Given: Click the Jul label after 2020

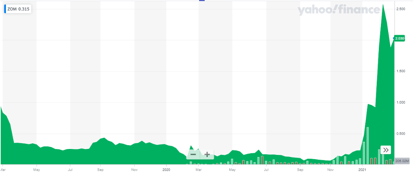Looking at the screenshot, I should (267, 169).
